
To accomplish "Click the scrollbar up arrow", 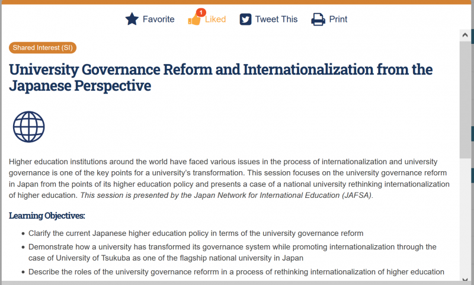I will point(465,36).
